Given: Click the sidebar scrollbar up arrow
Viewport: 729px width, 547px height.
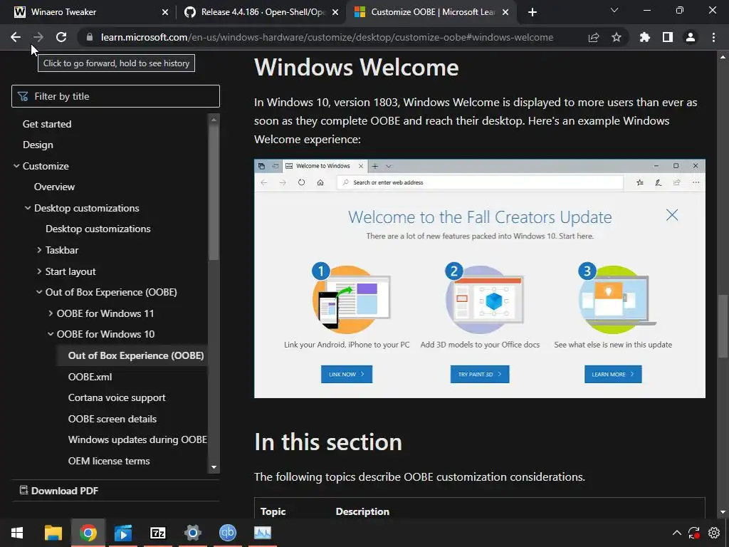Looking at the screenshot, I should coord(214,120).
